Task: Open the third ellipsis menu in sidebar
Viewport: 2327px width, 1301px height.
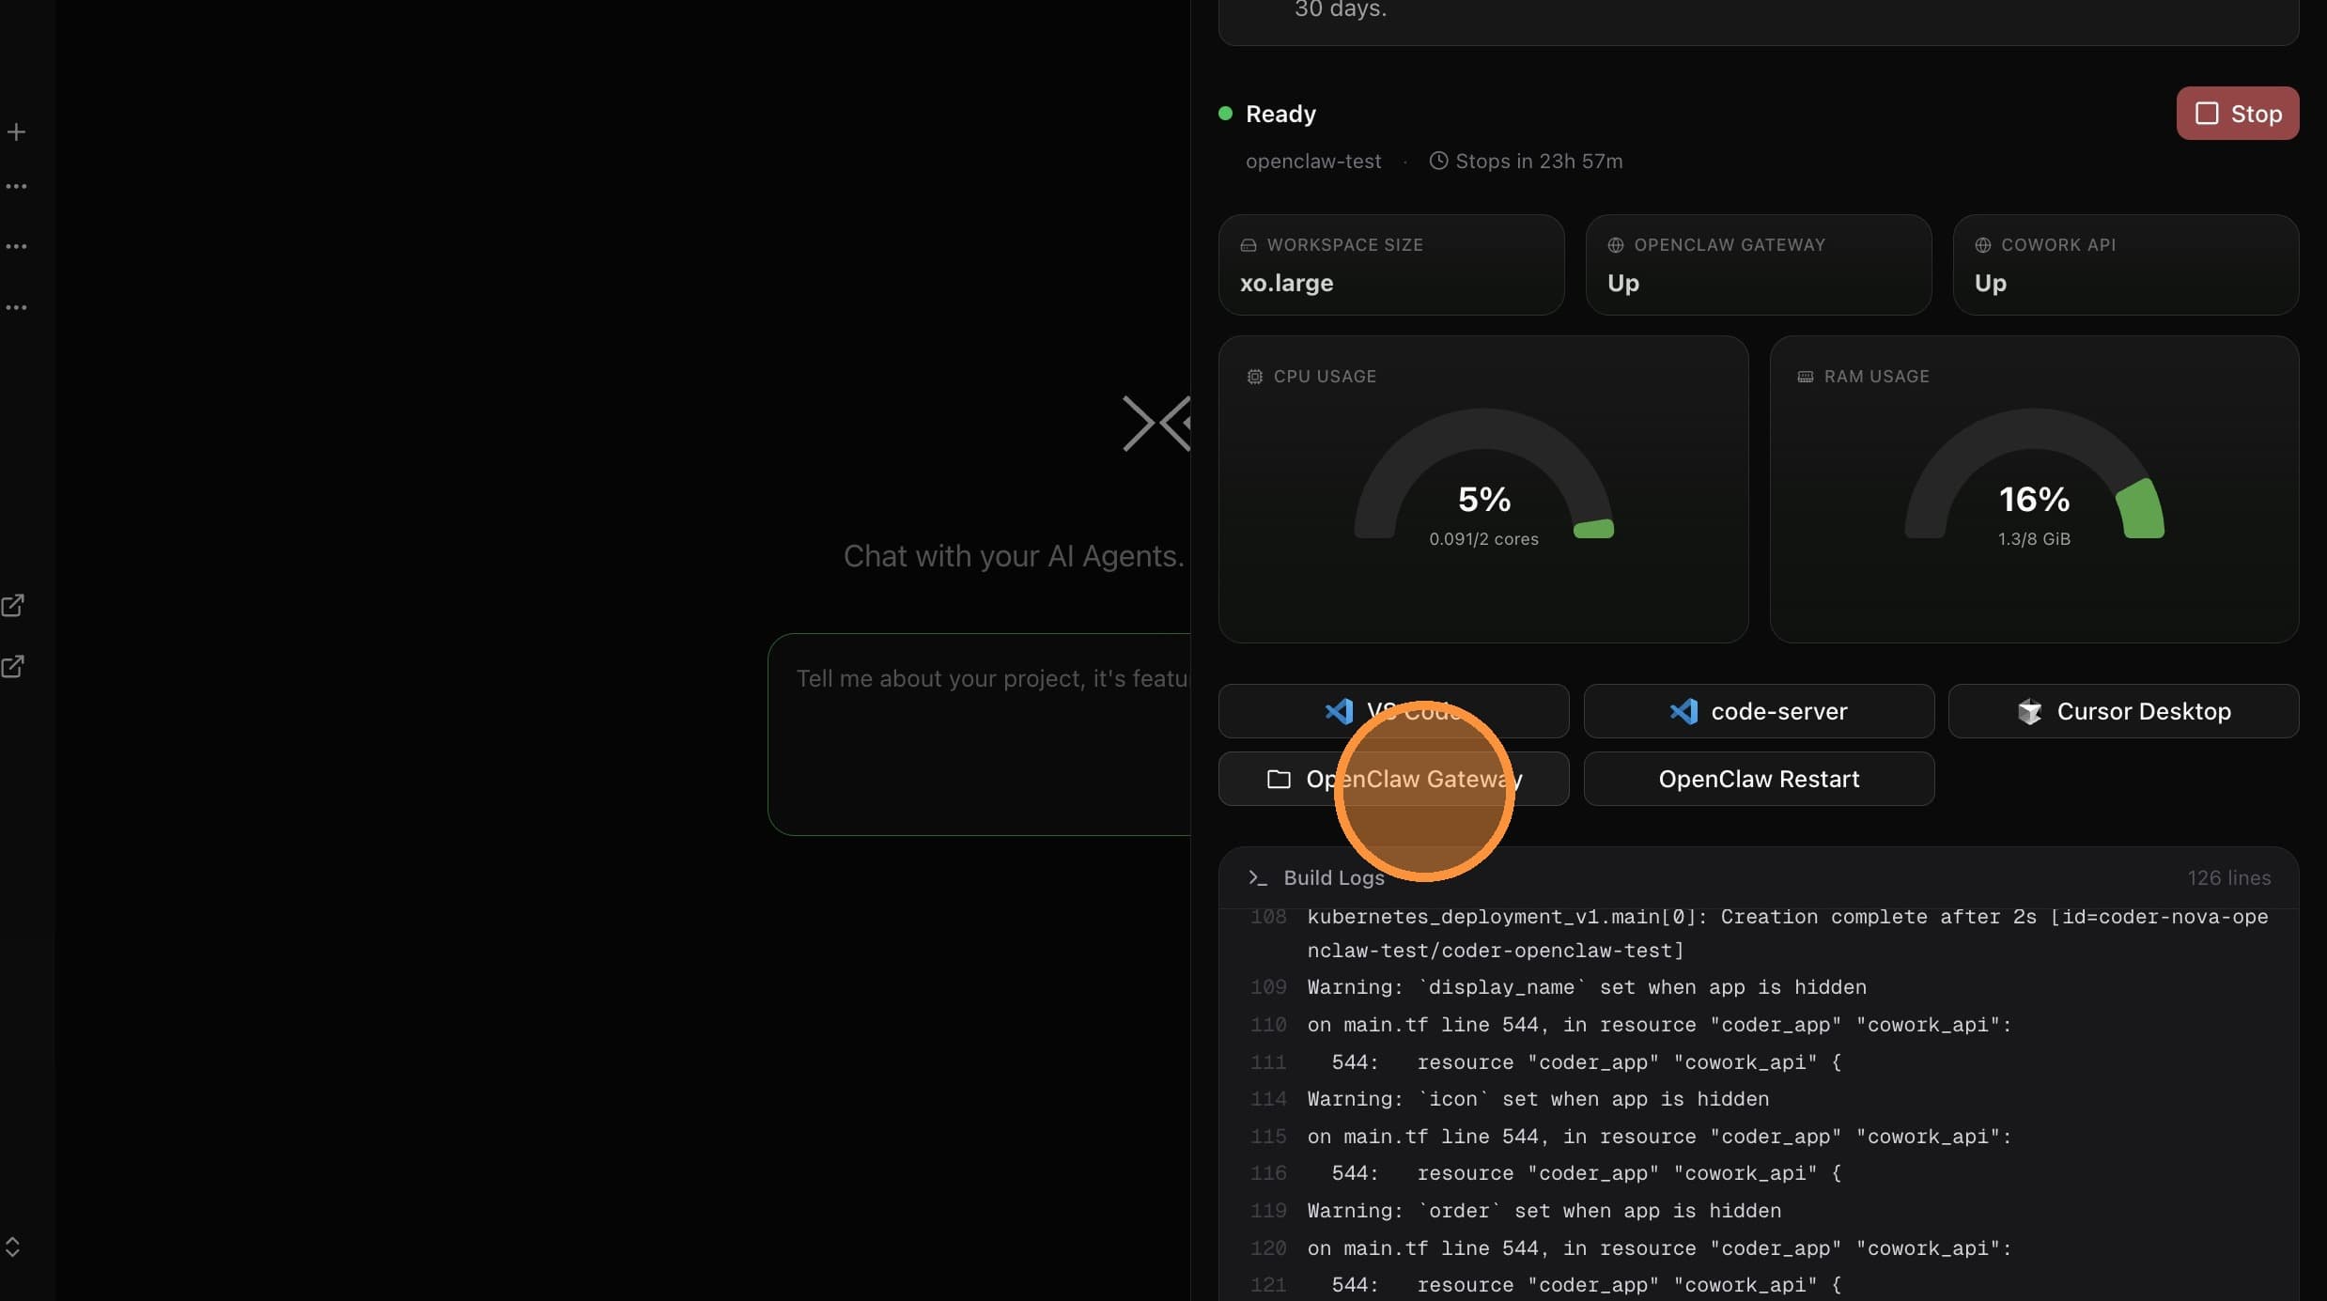Action: (x=16, y=307)
